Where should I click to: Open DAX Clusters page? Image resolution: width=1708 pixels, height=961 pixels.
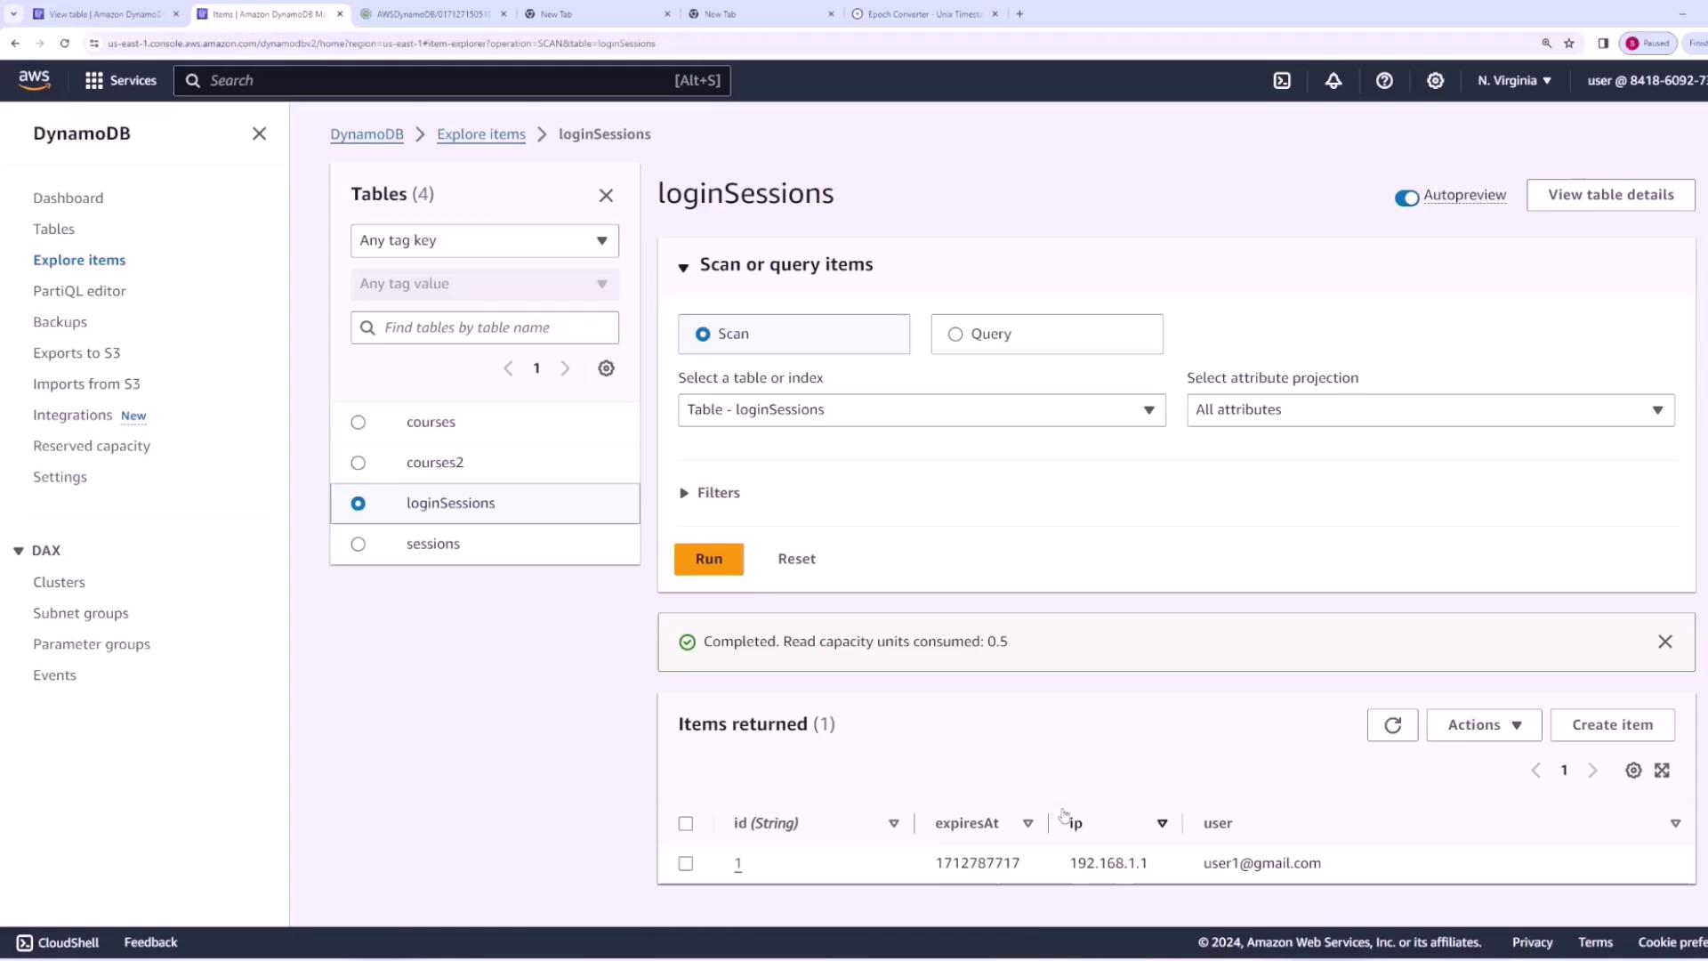pyautogui.click(x=59, y=582)
